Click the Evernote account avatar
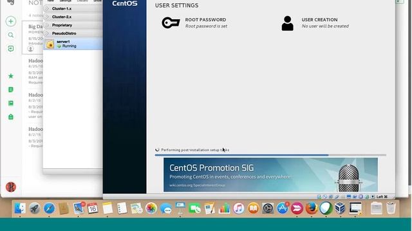Screen dimensions: 412x231 pyautogui.click(x=11, y=187)
